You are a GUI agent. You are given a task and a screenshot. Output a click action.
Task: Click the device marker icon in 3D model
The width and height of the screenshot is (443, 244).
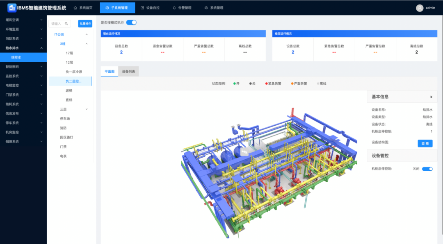(x=244, y=152)
